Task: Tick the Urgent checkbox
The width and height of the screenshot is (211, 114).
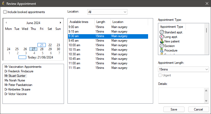Action: pos(160,75)
